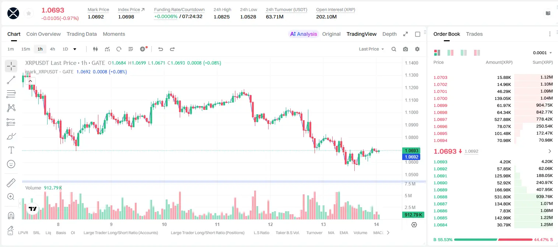
Task: Select the Text annotation tool
Action: [x=11, y=150]
